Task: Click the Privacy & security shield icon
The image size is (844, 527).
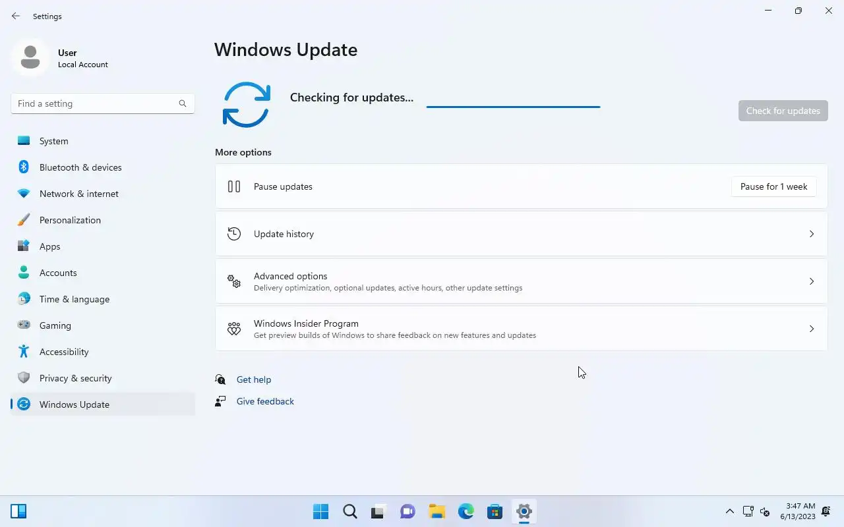Action: click(24, 378)
